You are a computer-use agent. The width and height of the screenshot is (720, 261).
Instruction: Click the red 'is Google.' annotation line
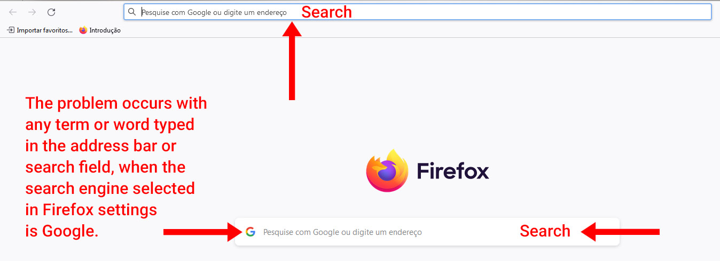62,231
